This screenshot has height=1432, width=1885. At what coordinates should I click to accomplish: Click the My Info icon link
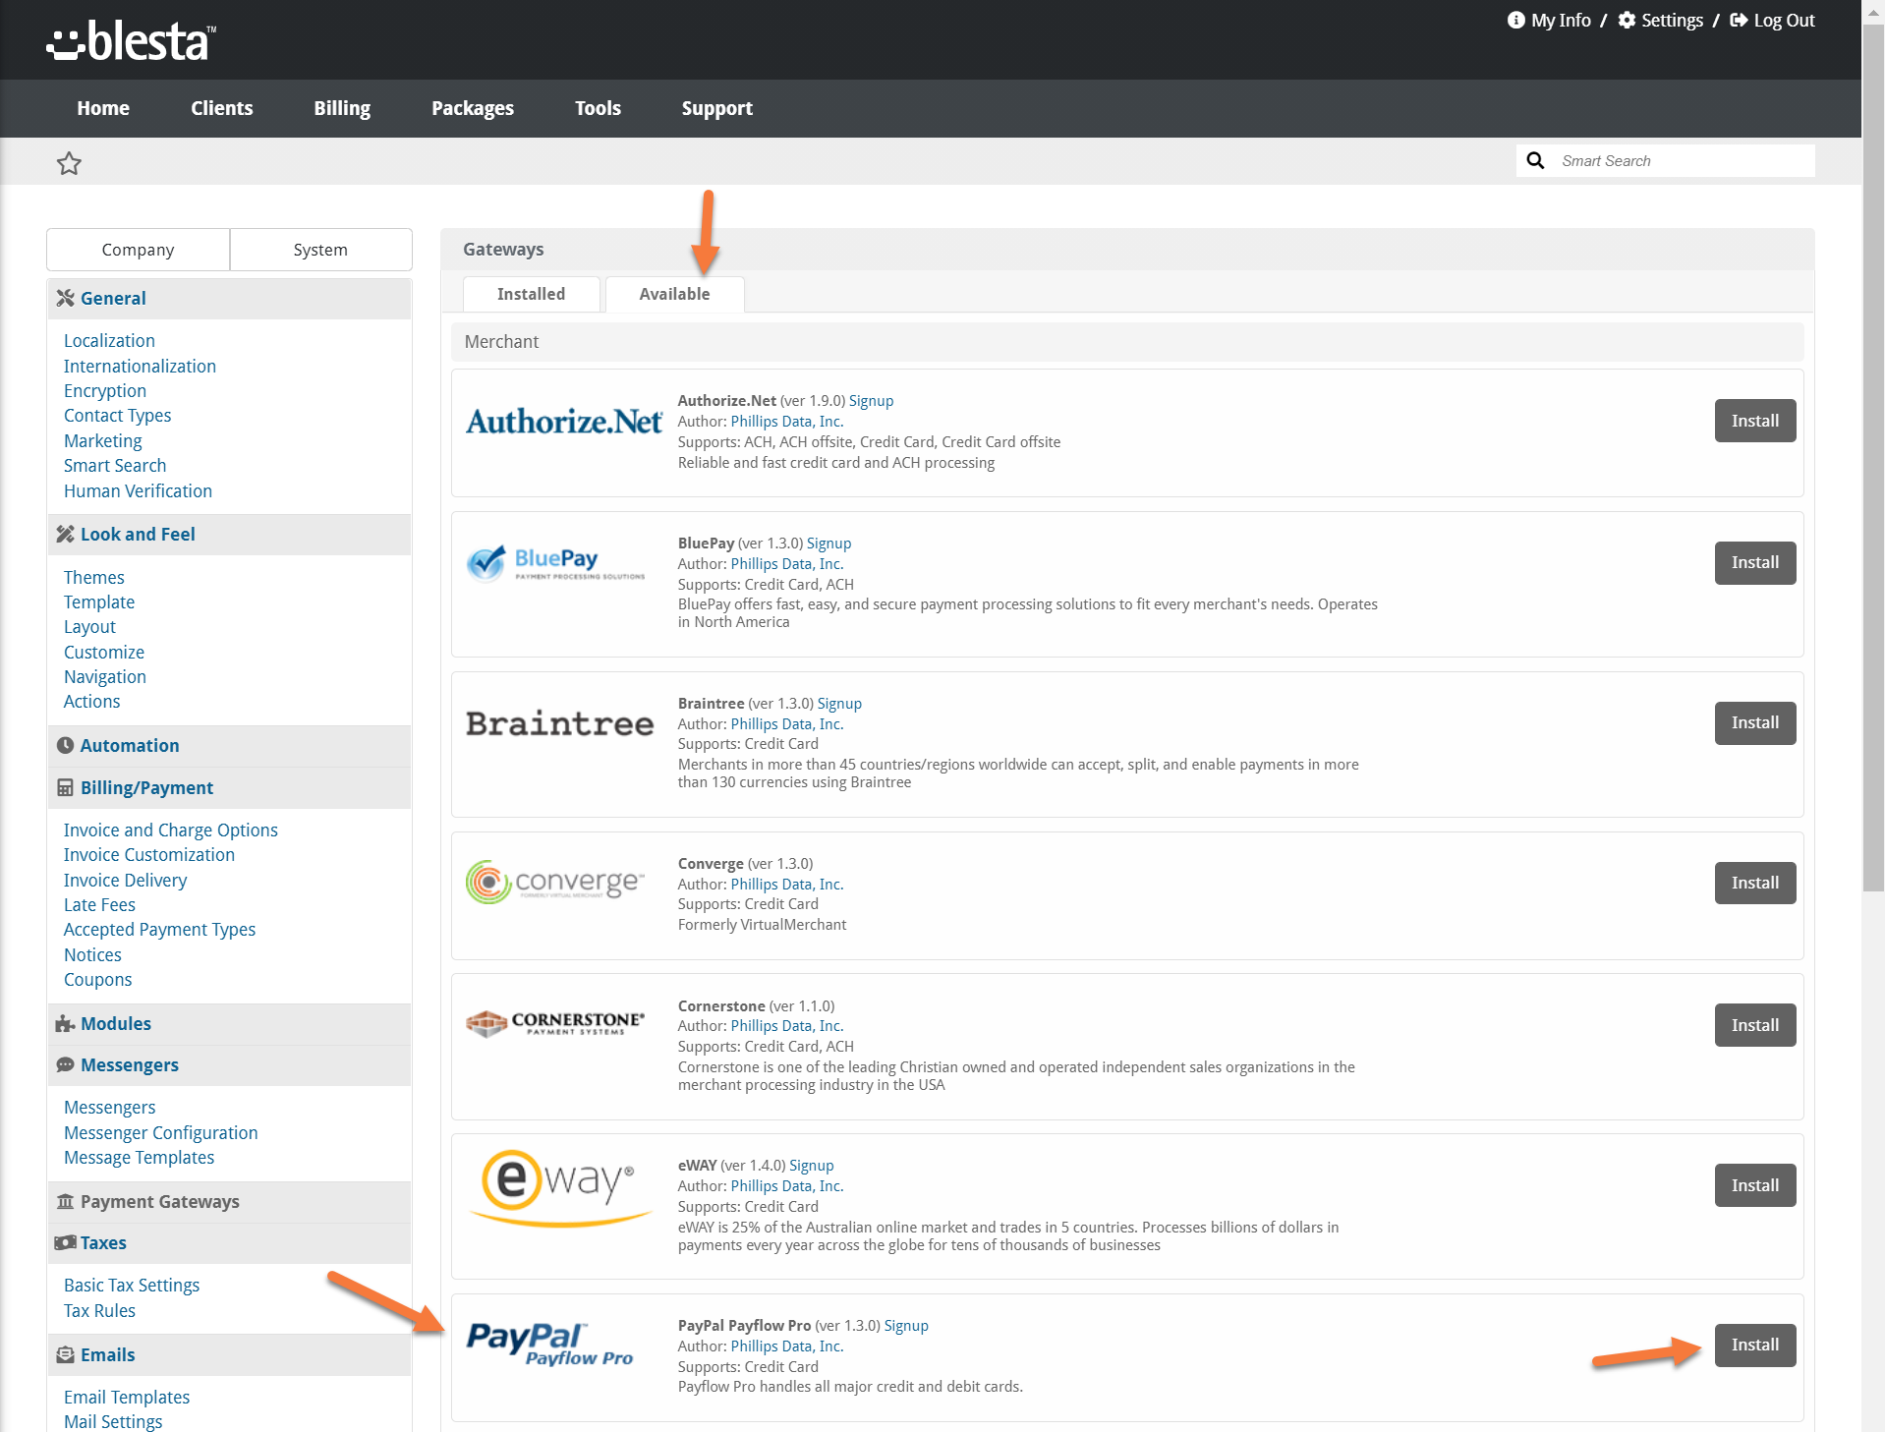(1516, 21)
